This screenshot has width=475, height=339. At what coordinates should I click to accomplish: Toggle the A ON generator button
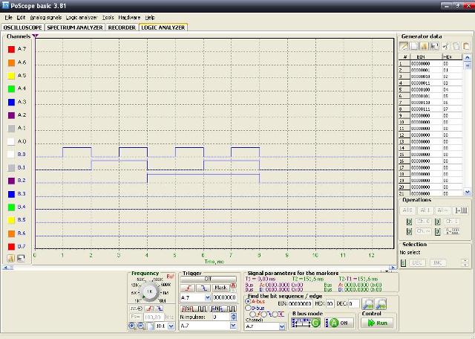[x=340, y=323]
